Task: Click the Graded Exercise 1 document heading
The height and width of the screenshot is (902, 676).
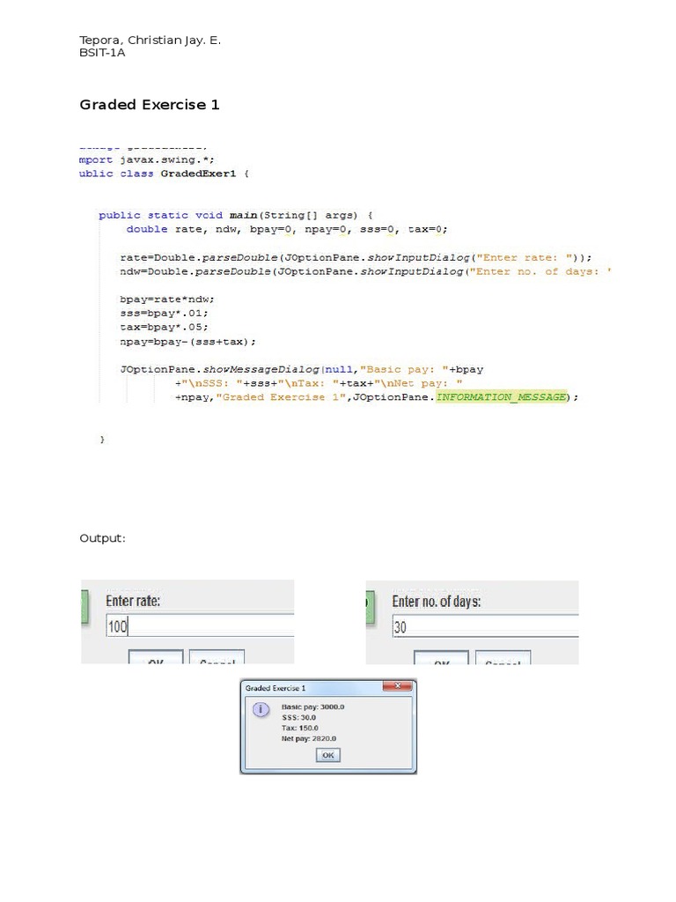Action: (150, 105)
